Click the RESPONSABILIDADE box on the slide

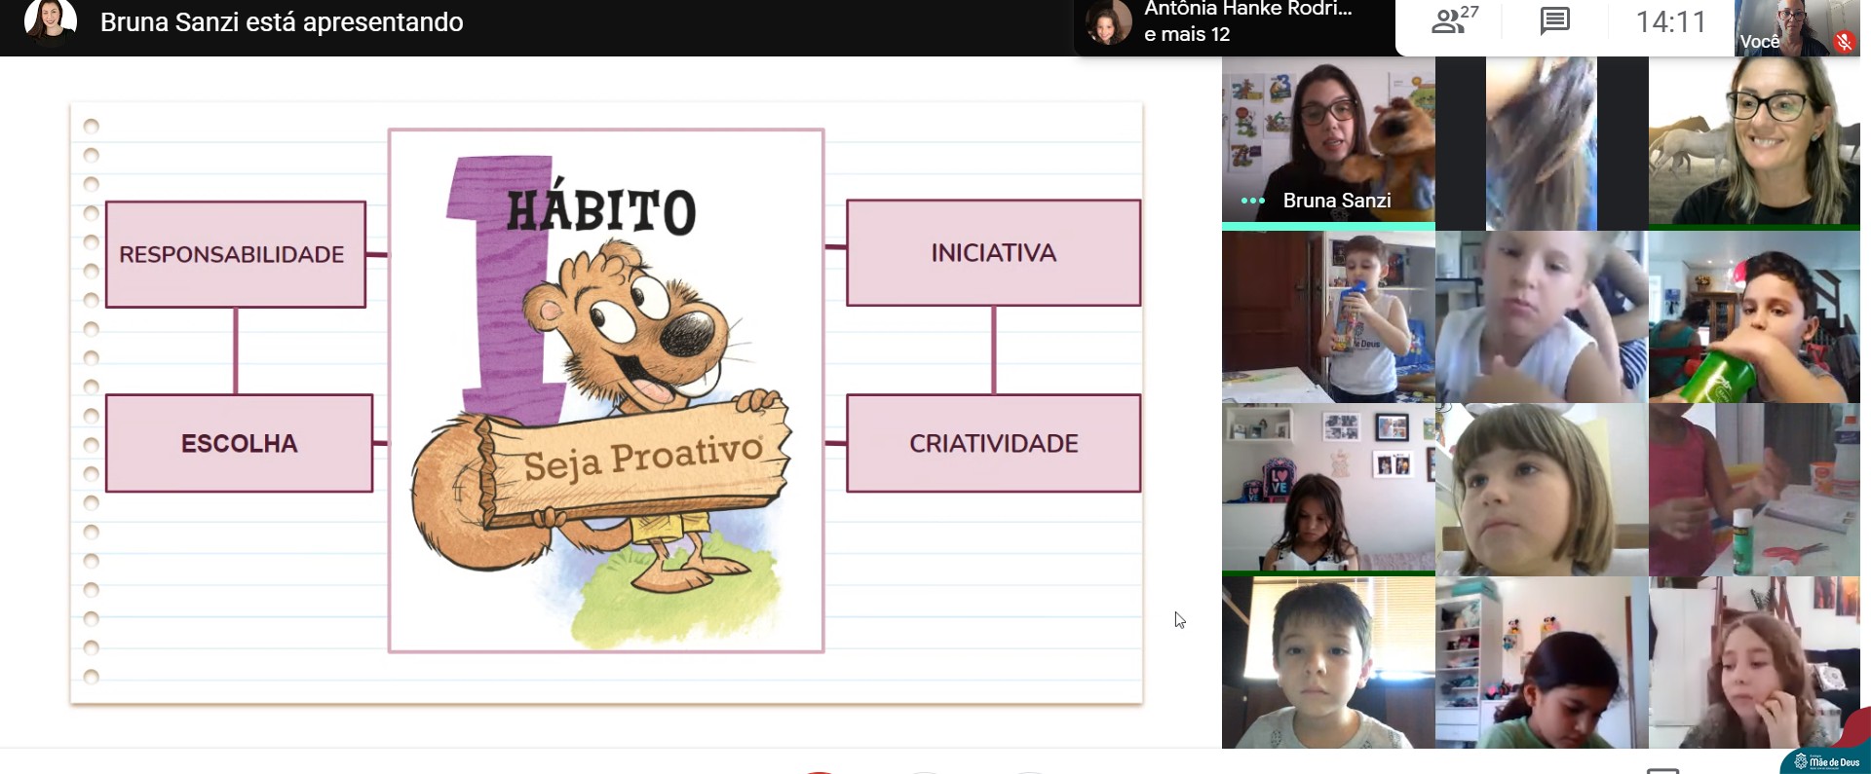235,255
